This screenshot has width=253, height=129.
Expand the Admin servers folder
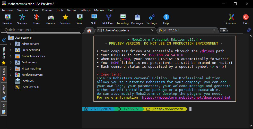[x=11, y=44]
